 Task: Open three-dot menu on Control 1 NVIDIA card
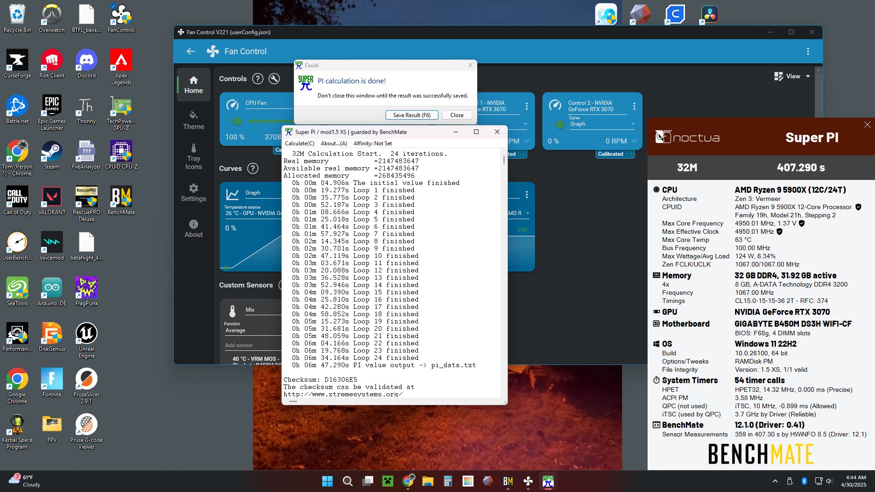coord(526,106)
